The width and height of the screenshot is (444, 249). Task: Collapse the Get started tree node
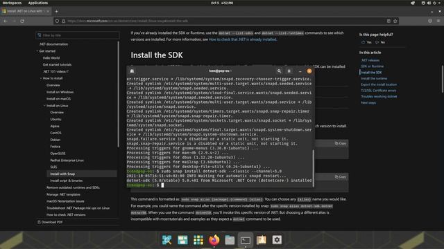[x=37, y=51]
